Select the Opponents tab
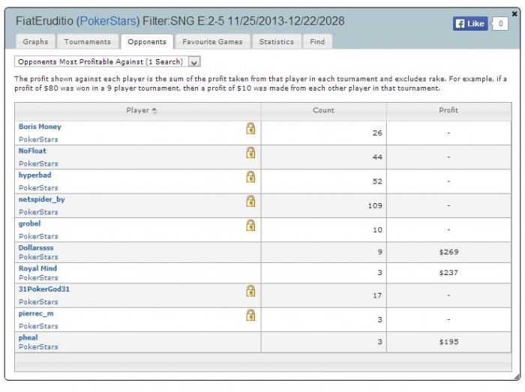 147,42
